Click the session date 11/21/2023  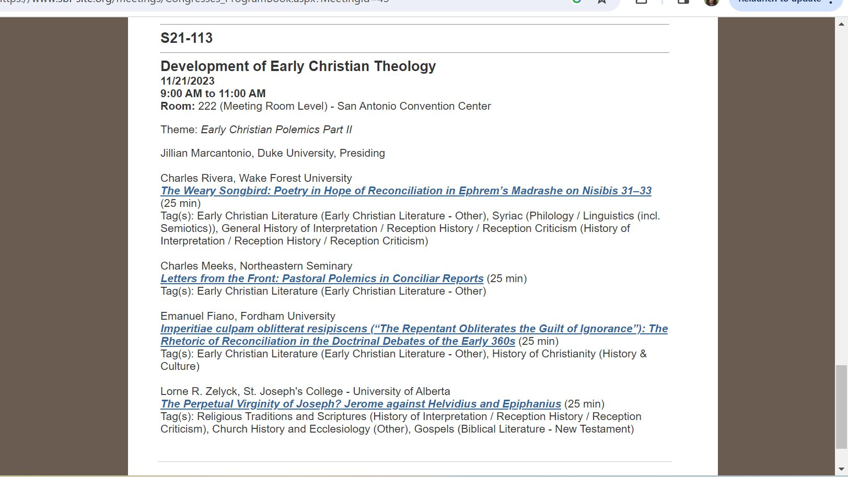pos(188,81)
